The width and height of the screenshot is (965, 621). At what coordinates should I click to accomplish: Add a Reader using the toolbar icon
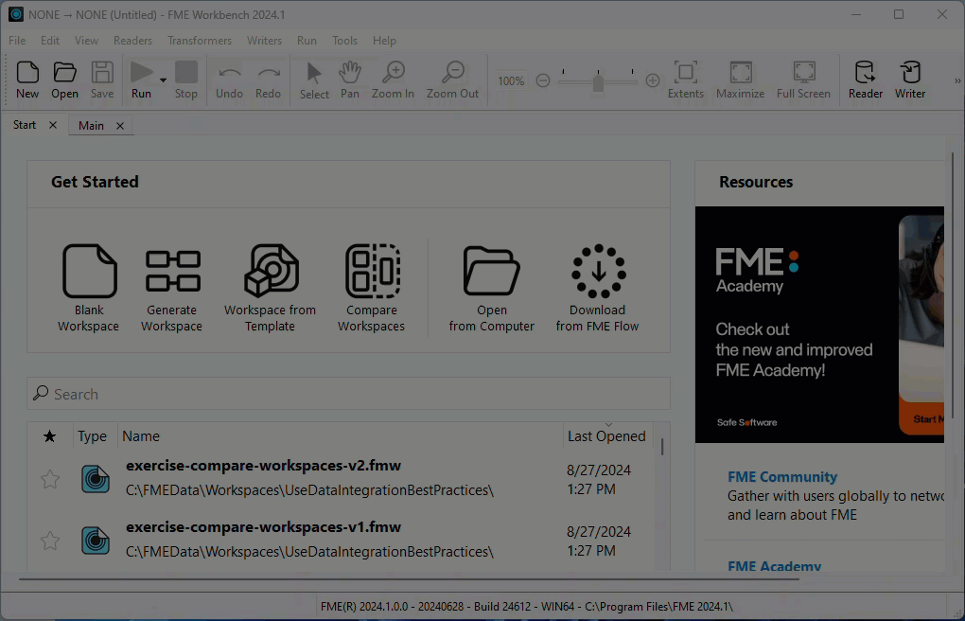pyautogui.click(x=864, y=80)
